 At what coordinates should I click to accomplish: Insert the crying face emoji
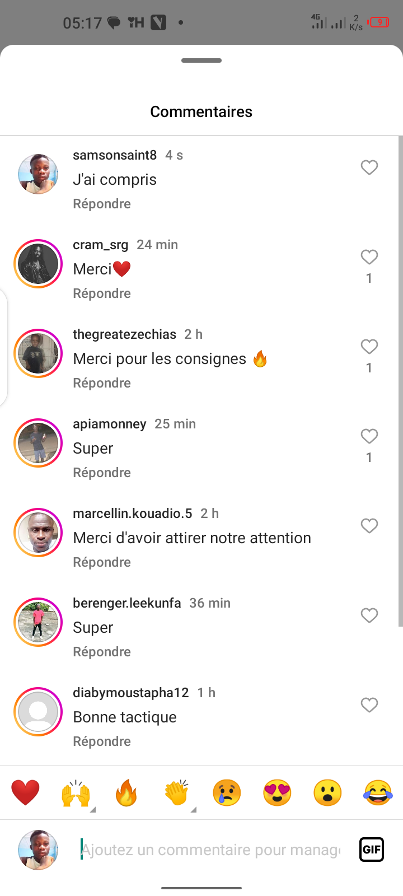coord(227,793)
